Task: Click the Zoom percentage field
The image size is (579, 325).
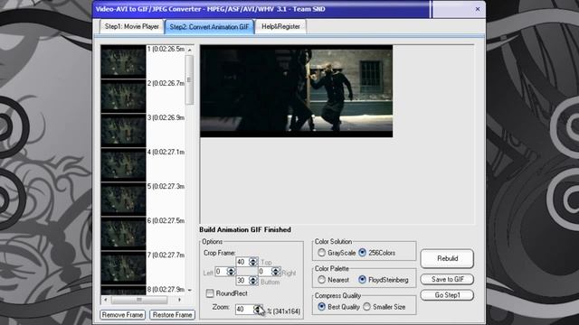Action: 244,309
